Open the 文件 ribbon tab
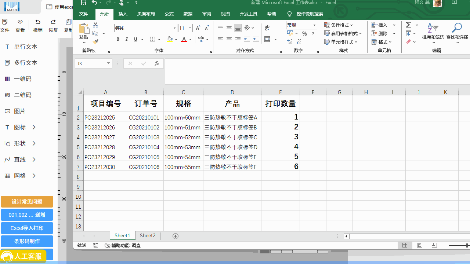The width and height of the screenshot is (470, 264). point(84,14)
